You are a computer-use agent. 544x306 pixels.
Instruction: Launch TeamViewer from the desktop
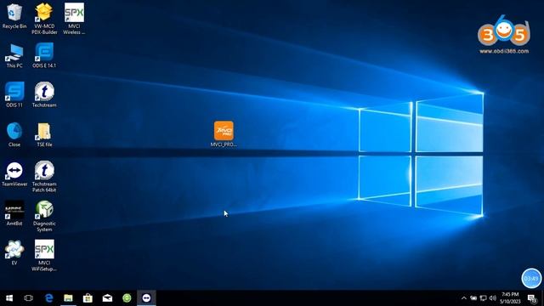pos(14,174)
